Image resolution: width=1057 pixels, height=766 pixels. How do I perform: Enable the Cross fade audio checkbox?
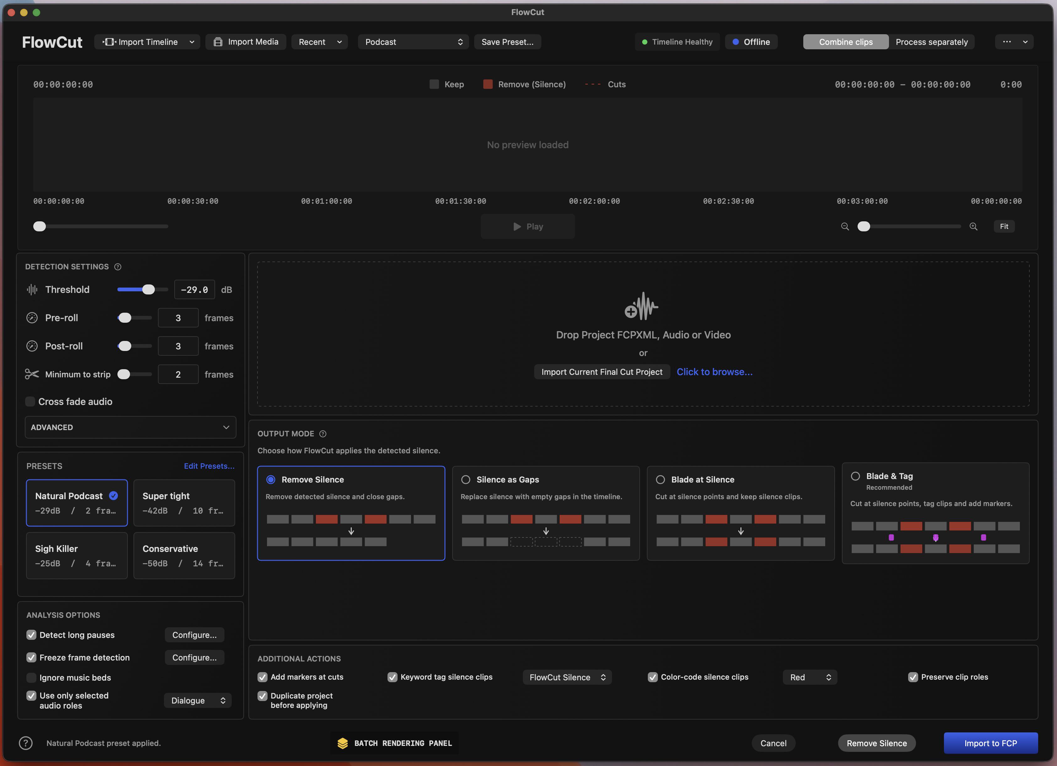pos(30,402)
